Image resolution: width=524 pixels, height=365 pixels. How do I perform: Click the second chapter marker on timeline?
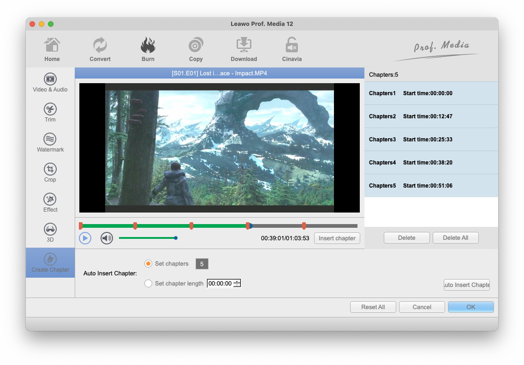coord(135,226)
